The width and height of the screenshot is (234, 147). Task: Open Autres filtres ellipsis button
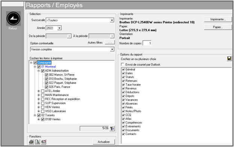pyautogui.click(x=110, y=42)
